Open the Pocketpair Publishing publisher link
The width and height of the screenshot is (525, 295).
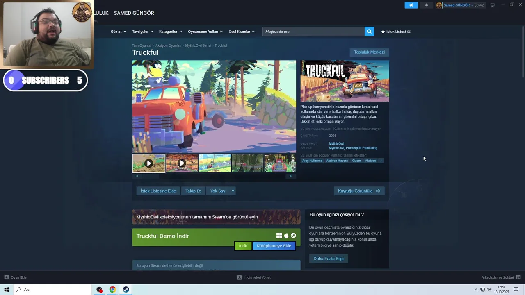[x=361, y=148]
